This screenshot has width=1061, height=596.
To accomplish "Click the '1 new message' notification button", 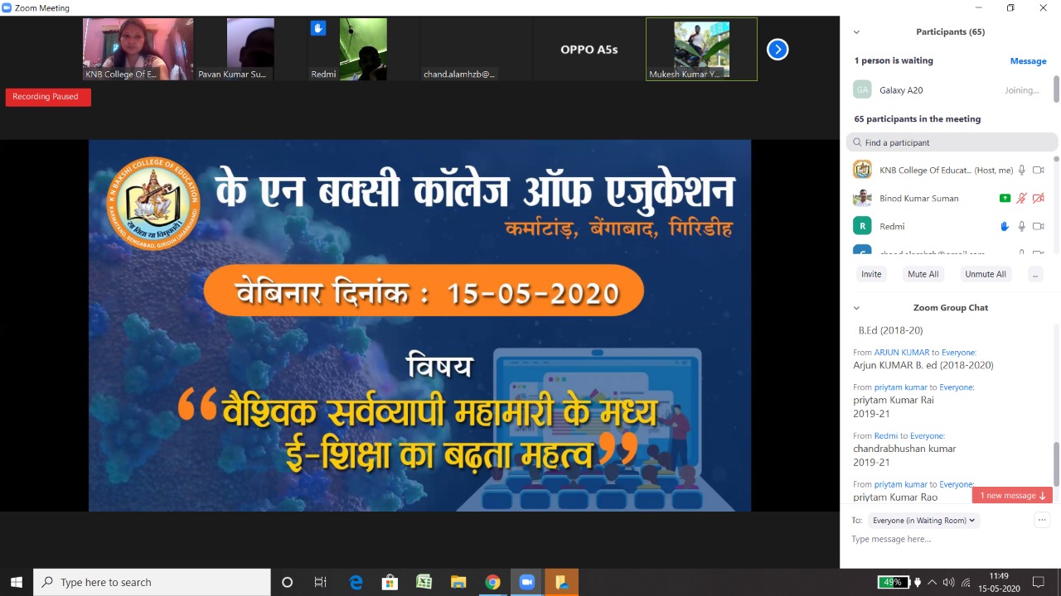I will point(1012,495).
